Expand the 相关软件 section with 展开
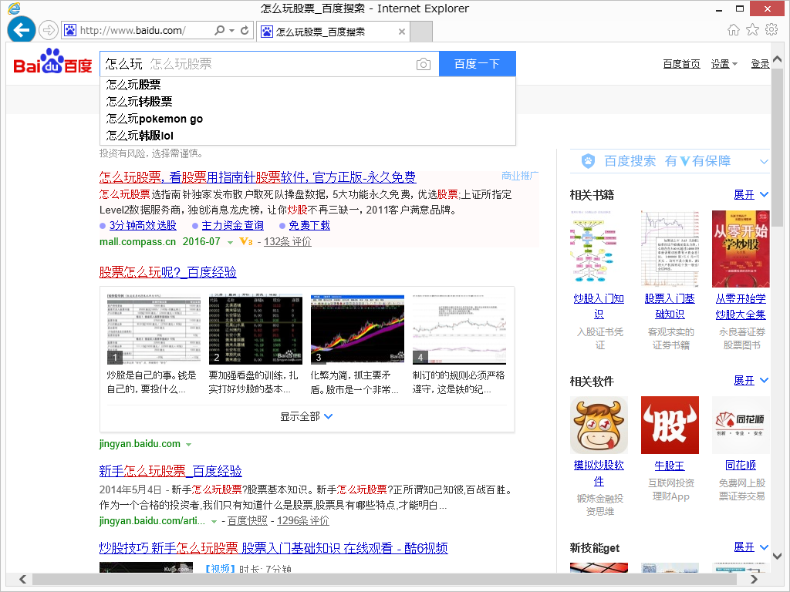The width and height of the screenshot is (790, 592). (751, 381)
